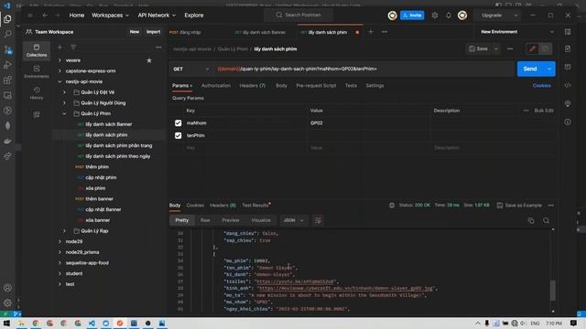Image resolution: width=586 pixels, height=329 pixels.
Task: Open the Environments sidebar panel
Action: click(x=37, y=71)
